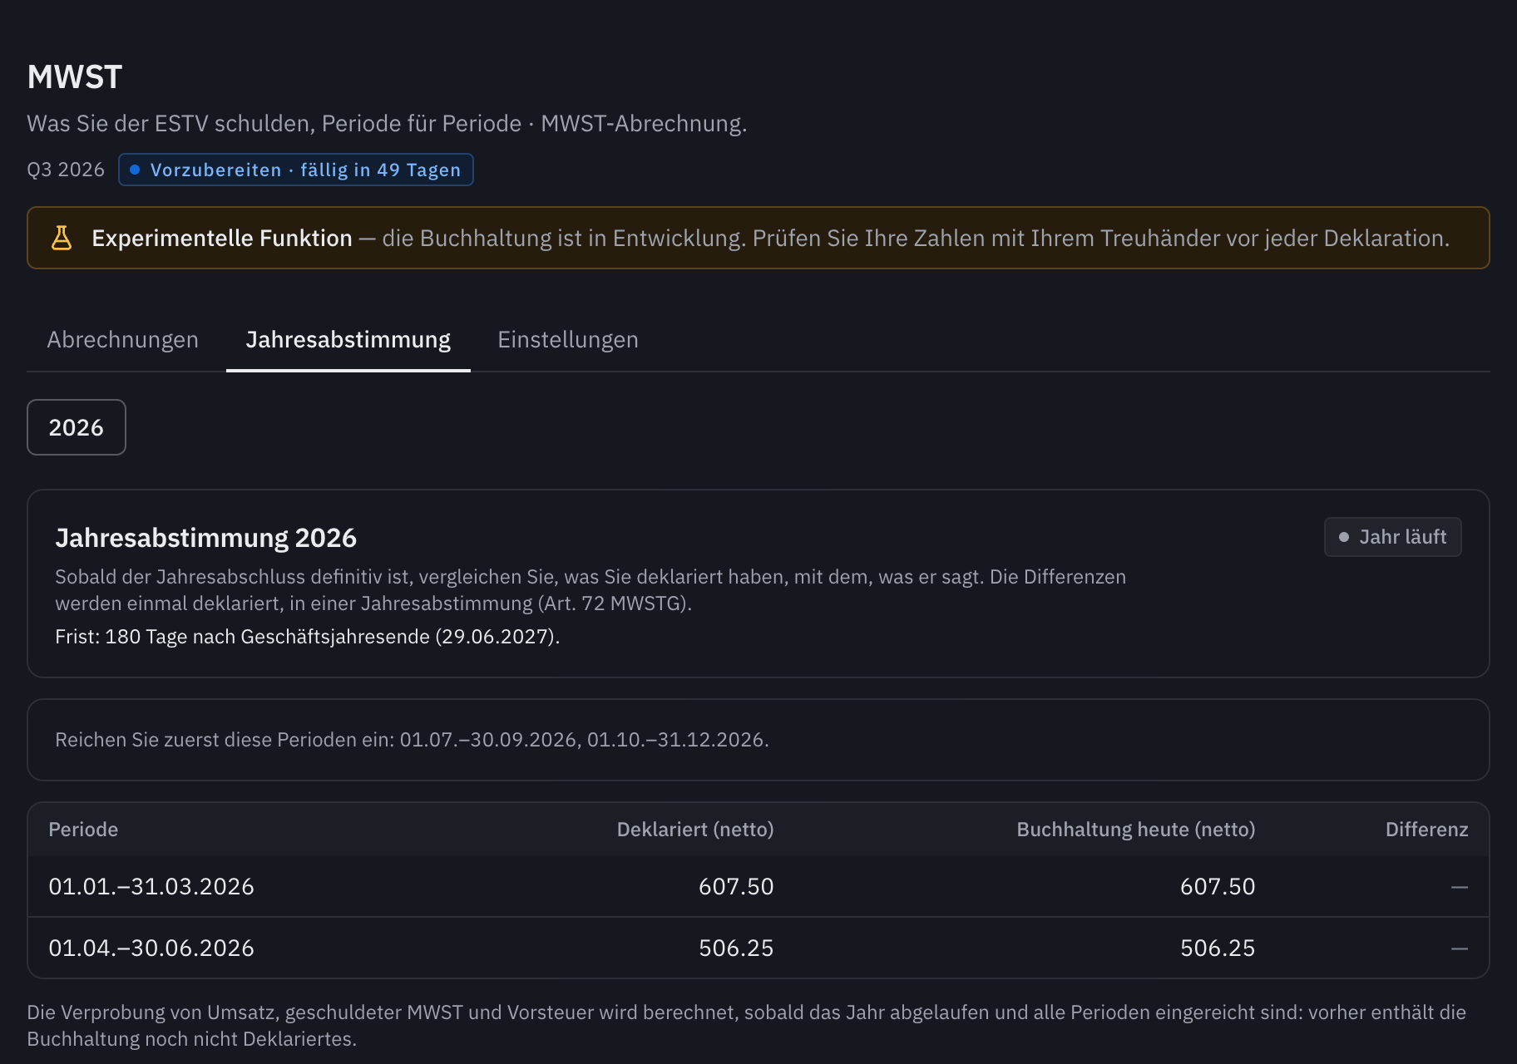Select the 01.01.–31.03.2026 period row
The height and width of the screenshot is (1064, 1517).
[758, 887]
